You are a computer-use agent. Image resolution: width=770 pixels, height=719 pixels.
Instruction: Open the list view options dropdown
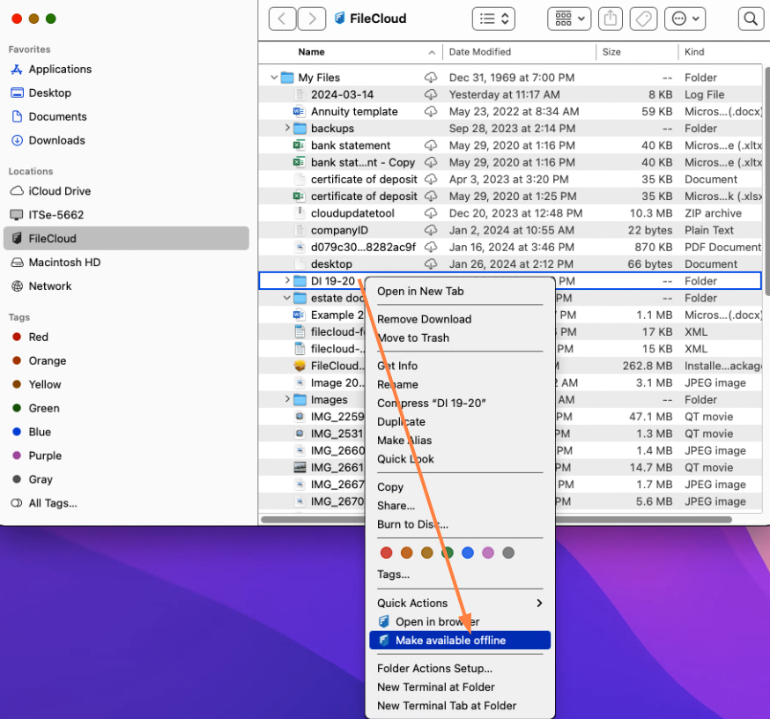coord(493,19)
